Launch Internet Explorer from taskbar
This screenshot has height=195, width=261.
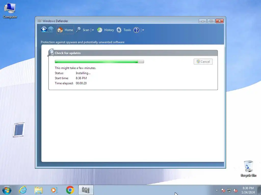[23, 190]
